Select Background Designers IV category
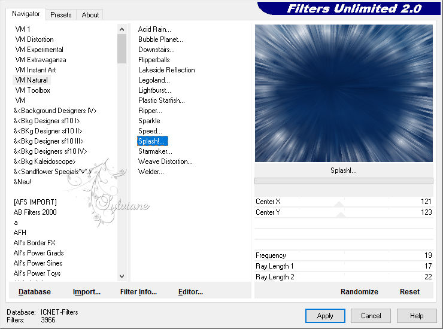 55,111
